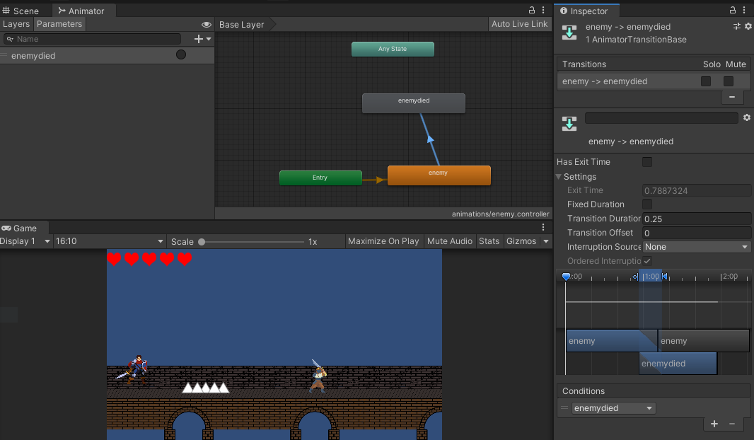This screenshot has height=440, width=754.
Task: Select the green Entry node
Action: tap(320, 178)
